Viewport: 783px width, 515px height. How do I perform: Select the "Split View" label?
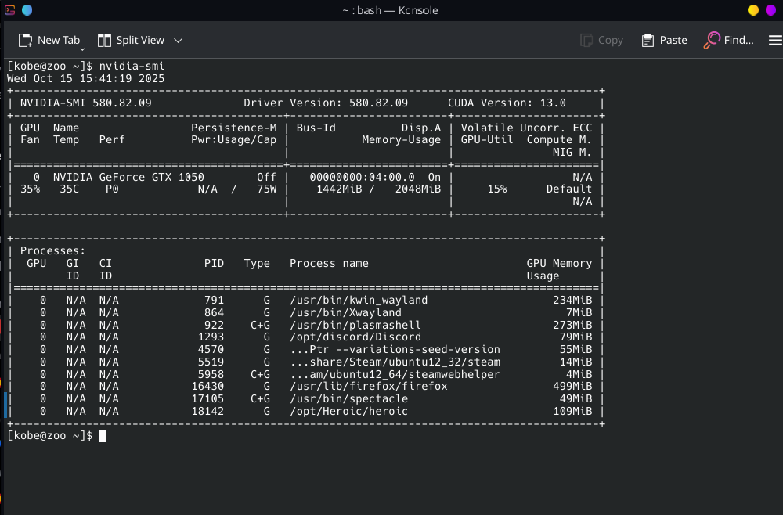pos(140,40)
